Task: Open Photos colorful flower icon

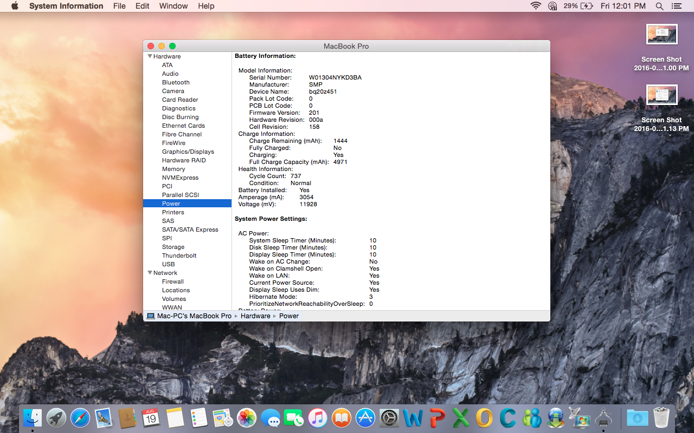Action: click(x=246, y=418)
